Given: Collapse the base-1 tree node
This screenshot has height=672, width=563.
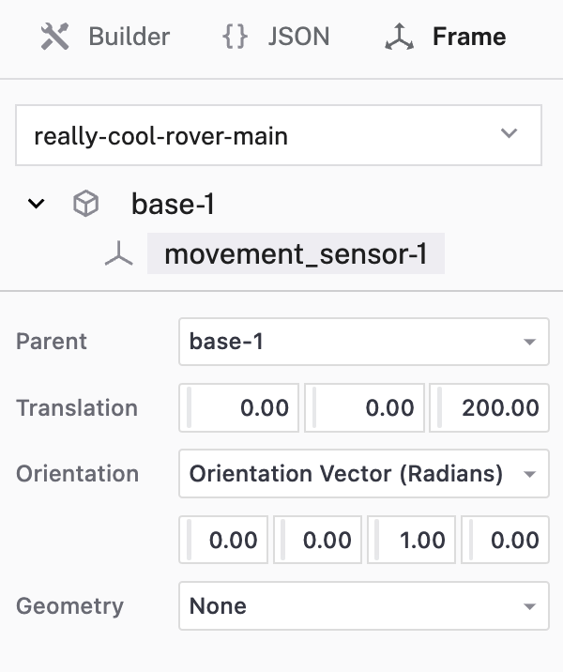Looking at the screenshot, I should point(37,204).
